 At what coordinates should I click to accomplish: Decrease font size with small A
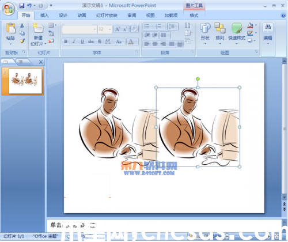tap(125, 29)
